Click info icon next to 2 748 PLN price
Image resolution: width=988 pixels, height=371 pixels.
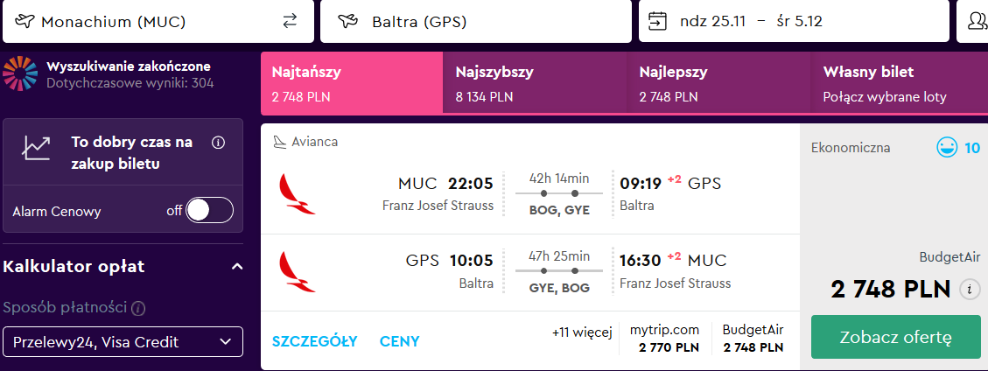pyautogui.click(x=970, y=290)
